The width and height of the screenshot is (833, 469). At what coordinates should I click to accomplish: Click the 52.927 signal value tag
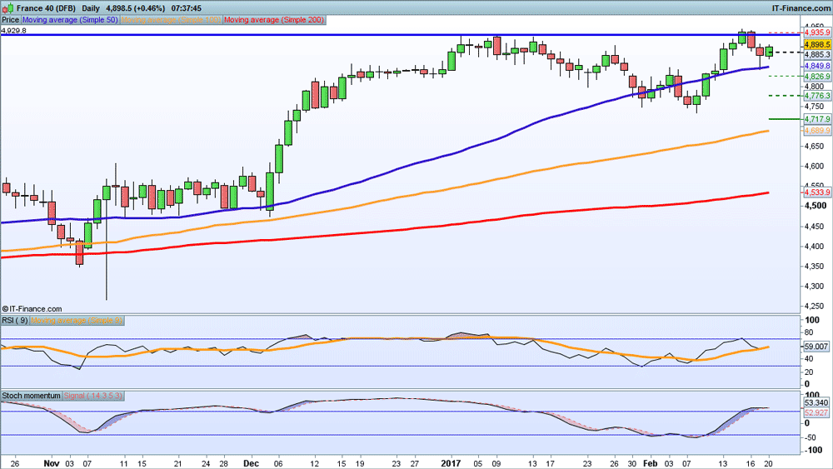click(x=816, y=412)
